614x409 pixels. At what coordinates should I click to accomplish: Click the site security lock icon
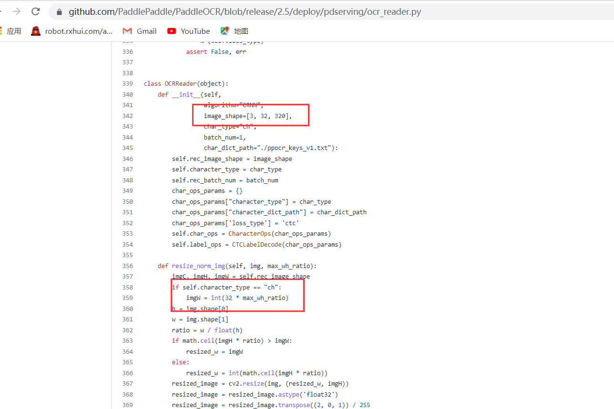[x=58, y=11]
